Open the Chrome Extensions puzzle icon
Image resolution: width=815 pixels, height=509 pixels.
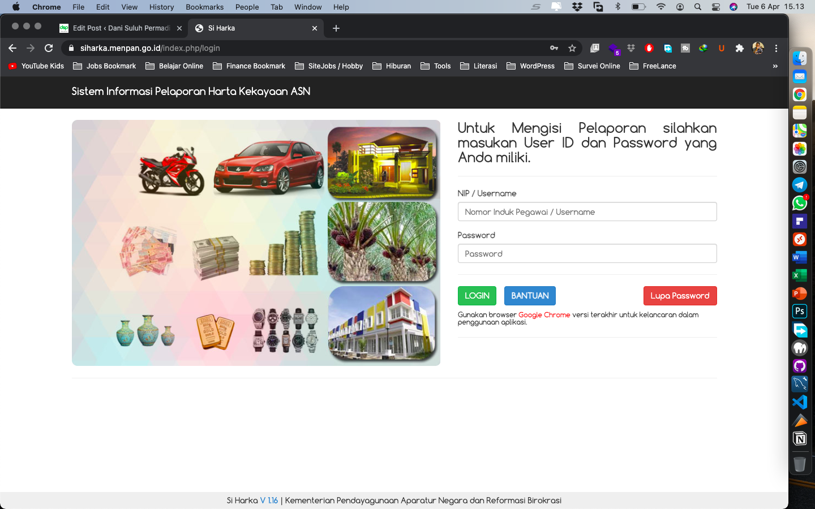pos(739,48)
